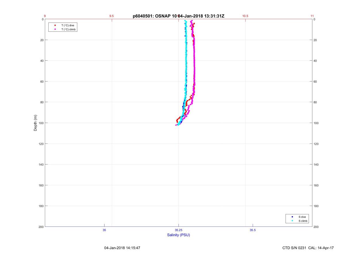Click the red '10.5' temperature tick label
345x255 pixels.
(x=245, y=16)
